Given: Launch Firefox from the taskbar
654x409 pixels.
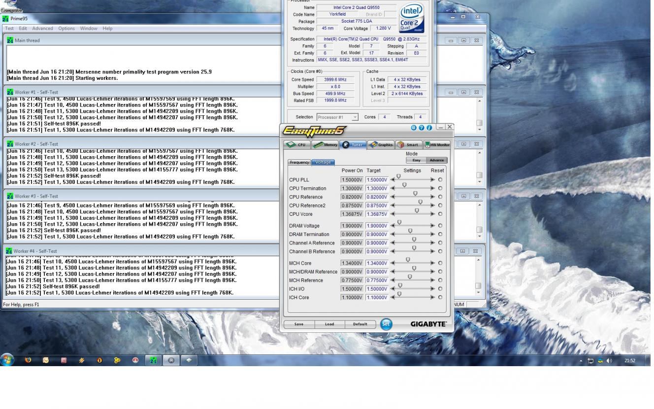Looking at the screenshot, I should (x=28, y=360).
